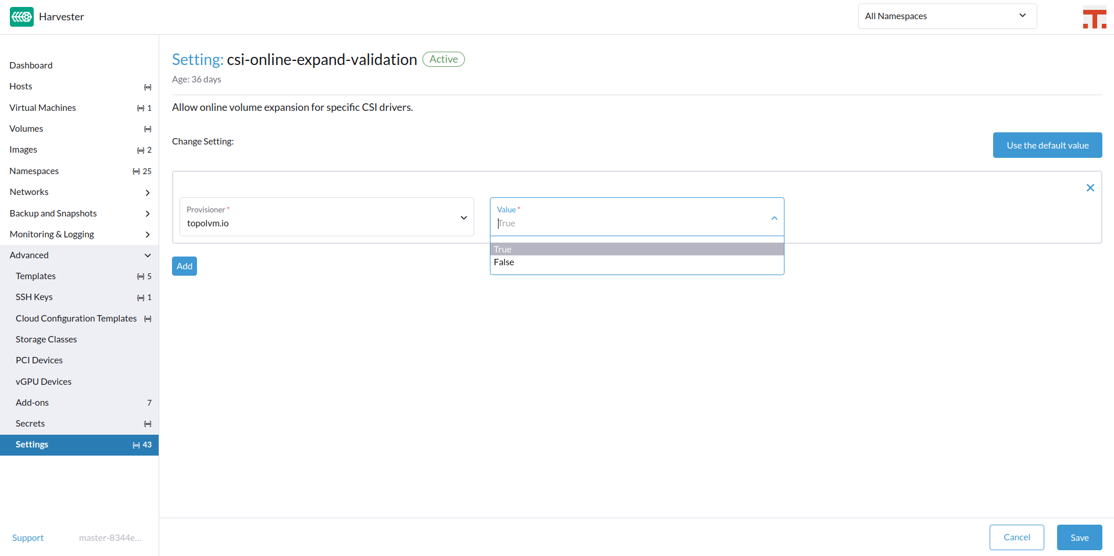Go to Storage Classes page
1114x556 pixels.
[x=46, y=340]
